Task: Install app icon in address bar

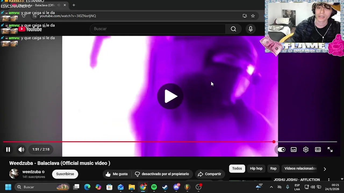Action: click(x=245, y=16)
